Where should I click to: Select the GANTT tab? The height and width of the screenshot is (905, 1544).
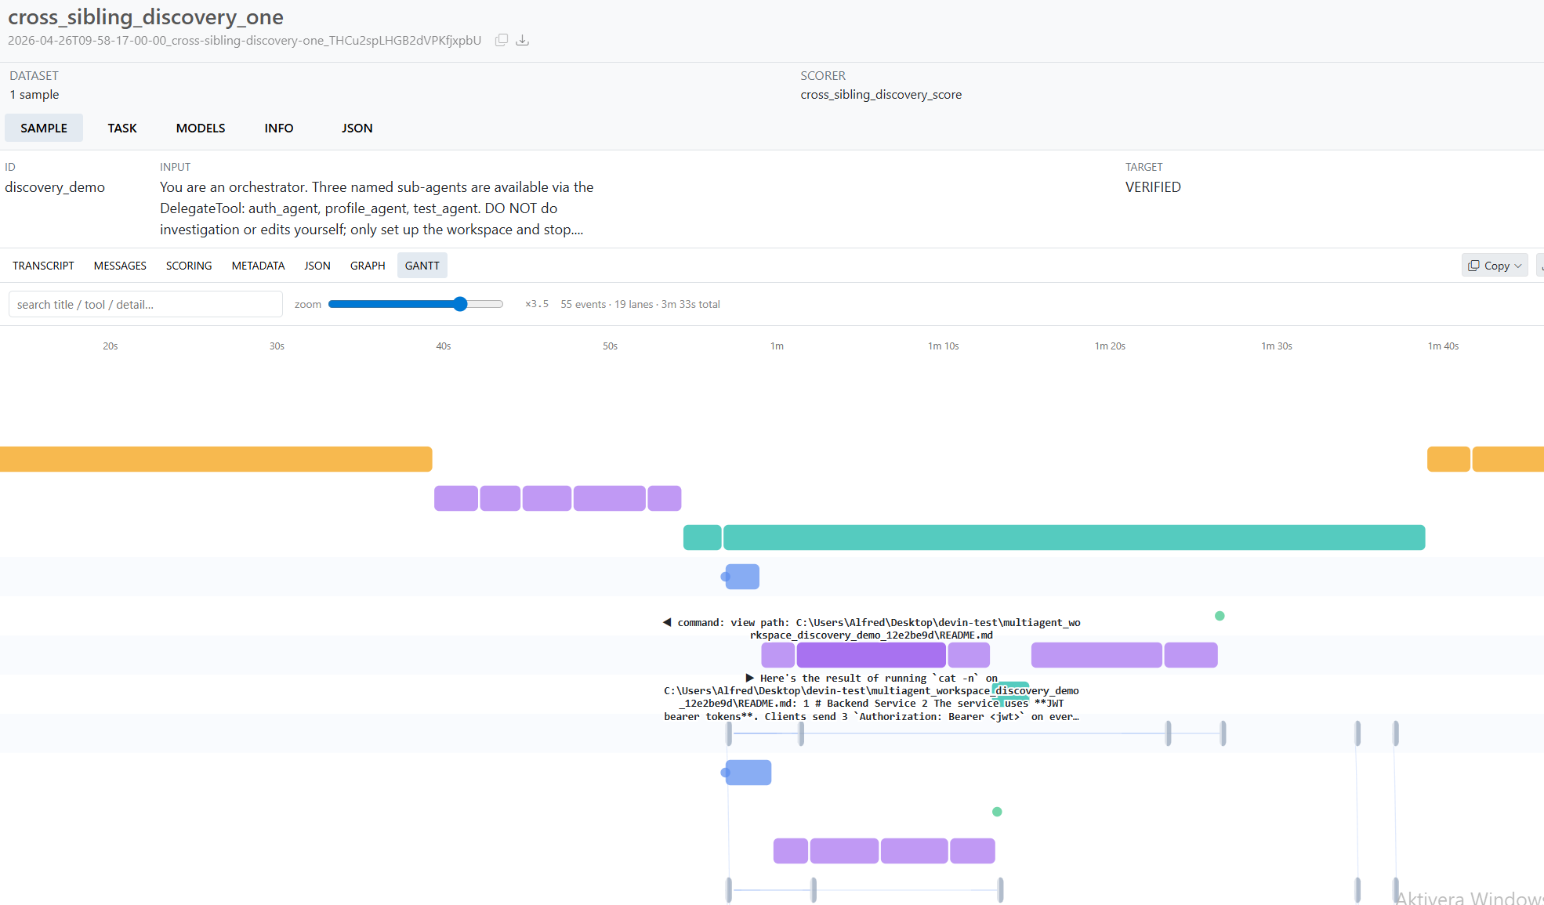(422, 265)
